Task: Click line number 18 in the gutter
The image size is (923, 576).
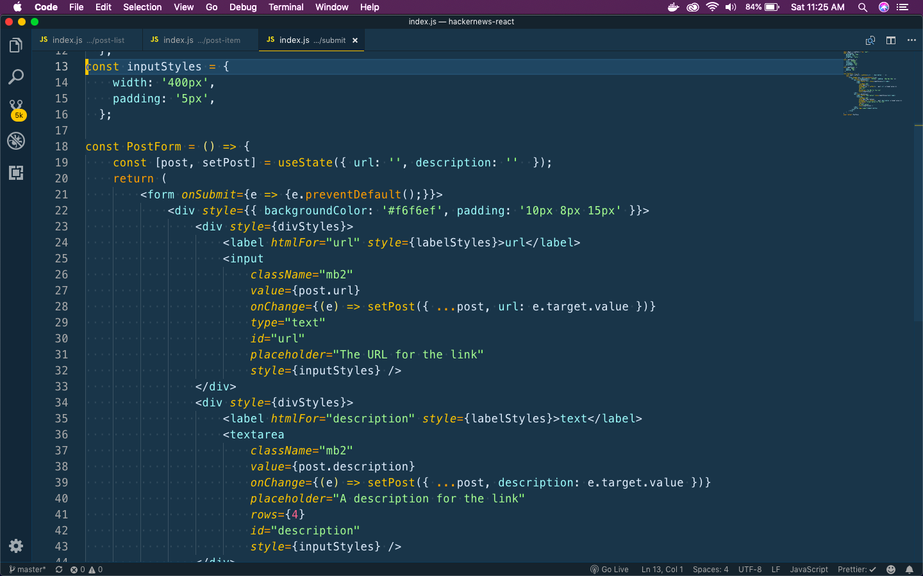Action: coord(62,147)
